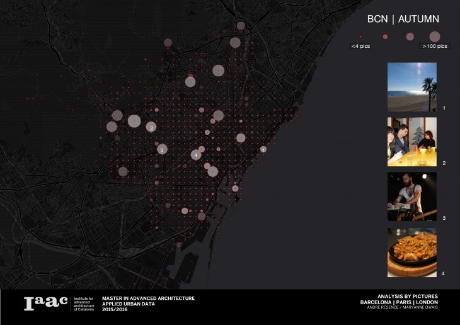
Task: Click the largest legend circle above '>100 pics'
Action: click(435, 36)
